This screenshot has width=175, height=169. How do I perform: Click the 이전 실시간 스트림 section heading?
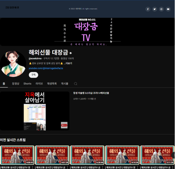[x=13, y=140]
